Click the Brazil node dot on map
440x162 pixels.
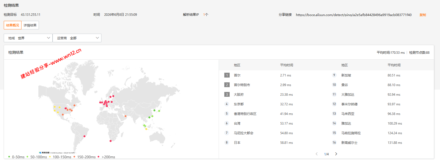point(85,136)
